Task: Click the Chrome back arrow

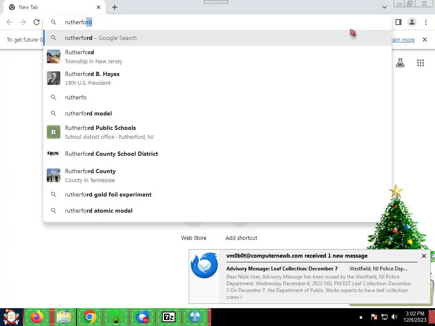Action: tap(9, 22)
